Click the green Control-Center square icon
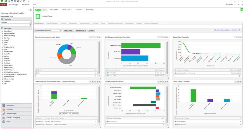 [x=38, y=16]
